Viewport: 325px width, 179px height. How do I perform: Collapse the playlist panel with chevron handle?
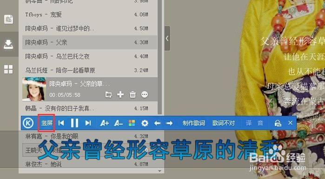[x=167, y=38]
